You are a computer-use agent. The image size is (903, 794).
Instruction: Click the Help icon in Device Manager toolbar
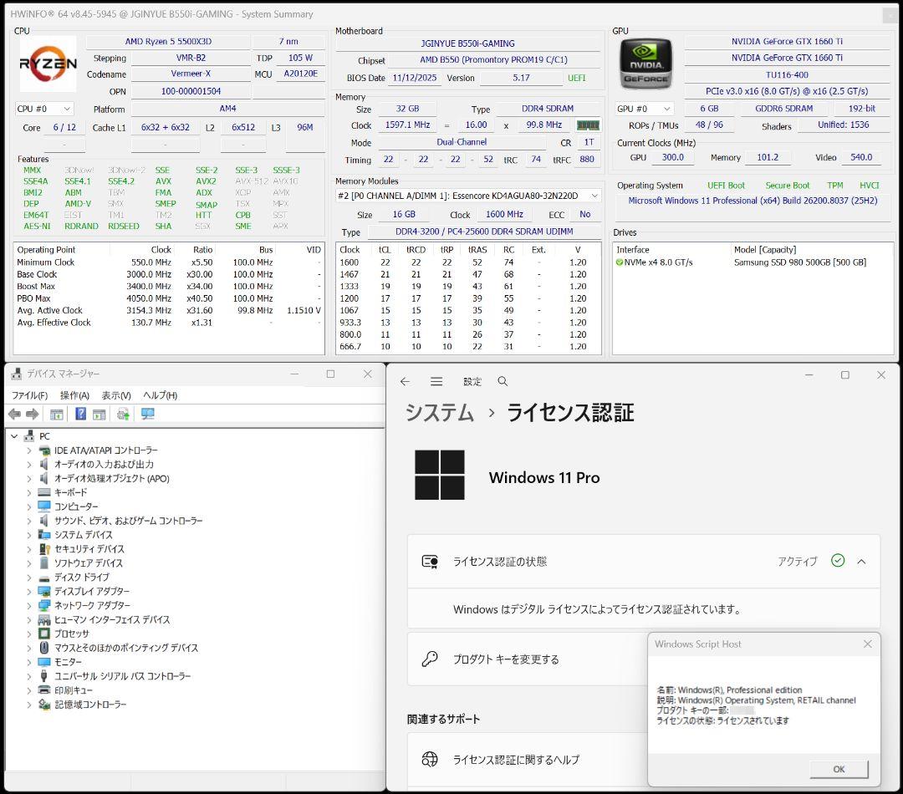pos(80,414)
